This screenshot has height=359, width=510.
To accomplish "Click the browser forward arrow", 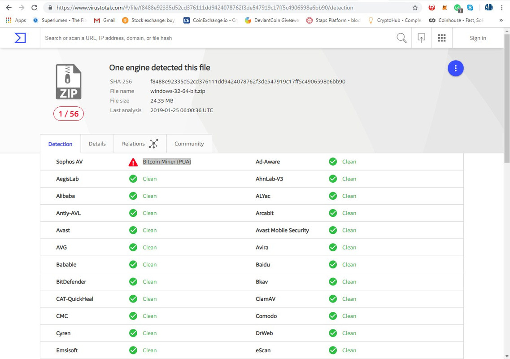I will pos(22,8).
